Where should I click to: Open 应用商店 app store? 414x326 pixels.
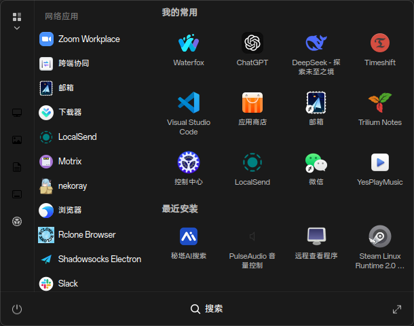(252, 109)
